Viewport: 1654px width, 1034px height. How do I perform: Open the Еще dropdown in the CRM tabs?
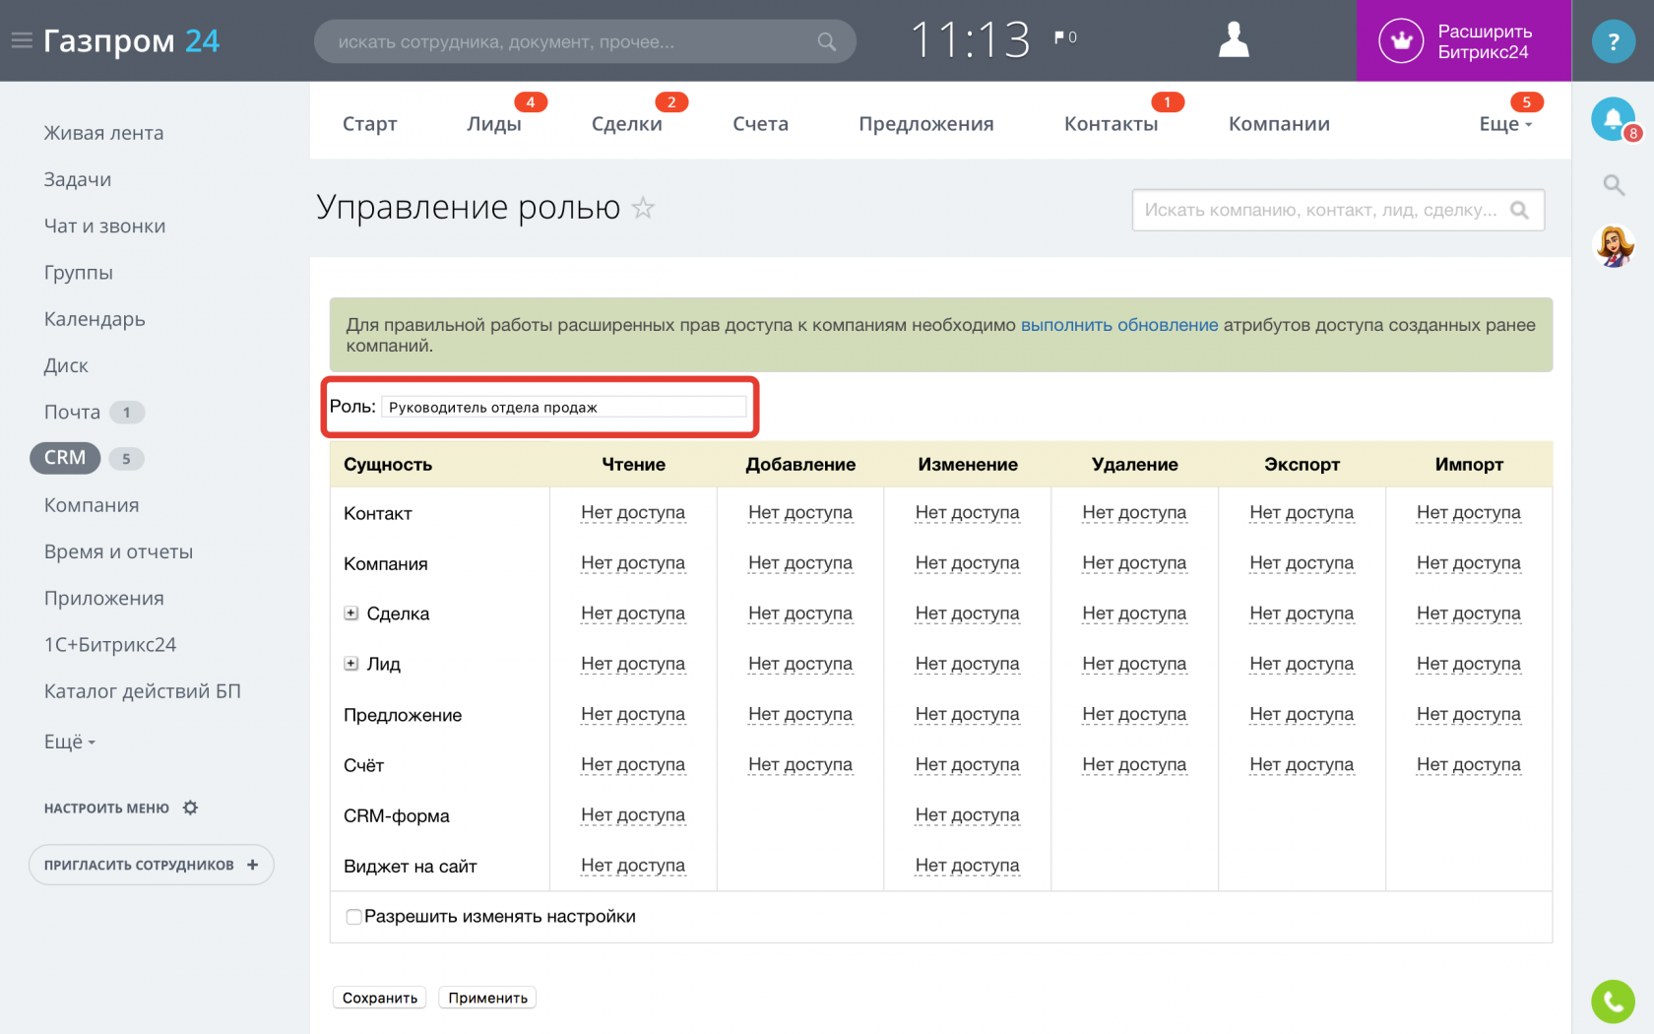coord(1505,124)
